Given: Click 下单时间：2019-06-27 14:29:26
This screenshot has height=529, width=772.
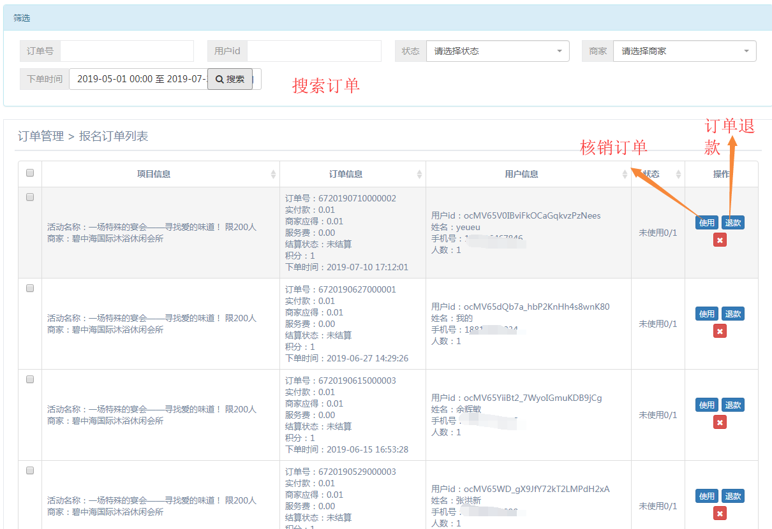Looking at the screenshot, I should (346, 358).
